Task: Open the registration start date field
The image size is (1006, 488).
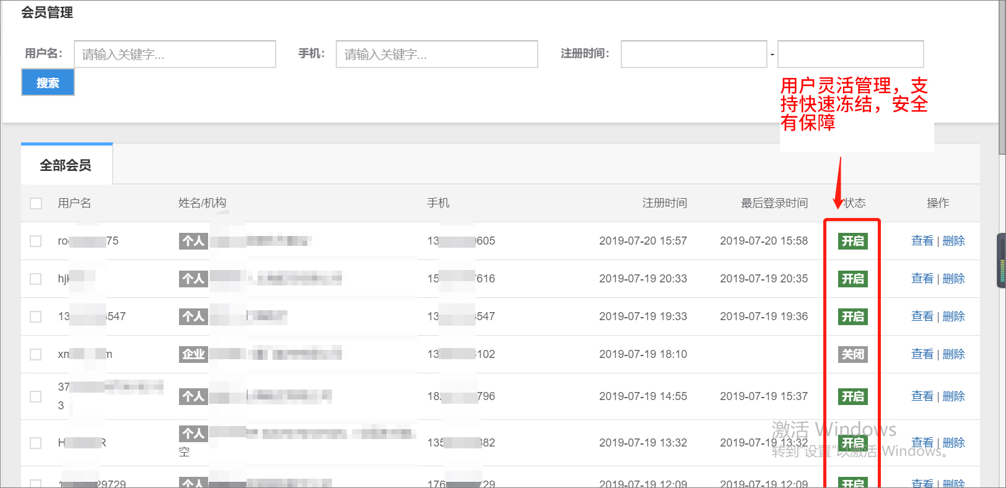Action: (694, 54)
